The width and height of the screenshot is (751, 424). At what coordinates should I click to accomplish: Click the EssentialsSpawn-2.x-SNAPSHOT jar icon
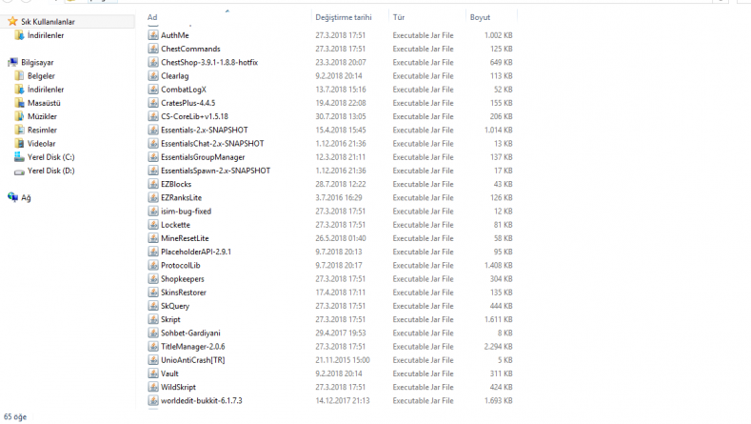pos(153,171)
